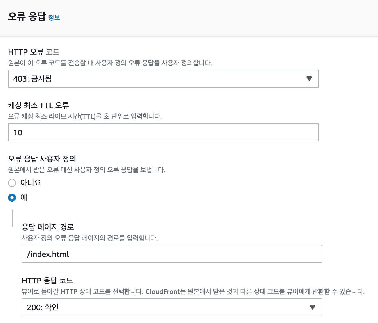Click the TTL help text about 초 단위
This screenshot has height=323, width=378.
click(x=85, y=116)
